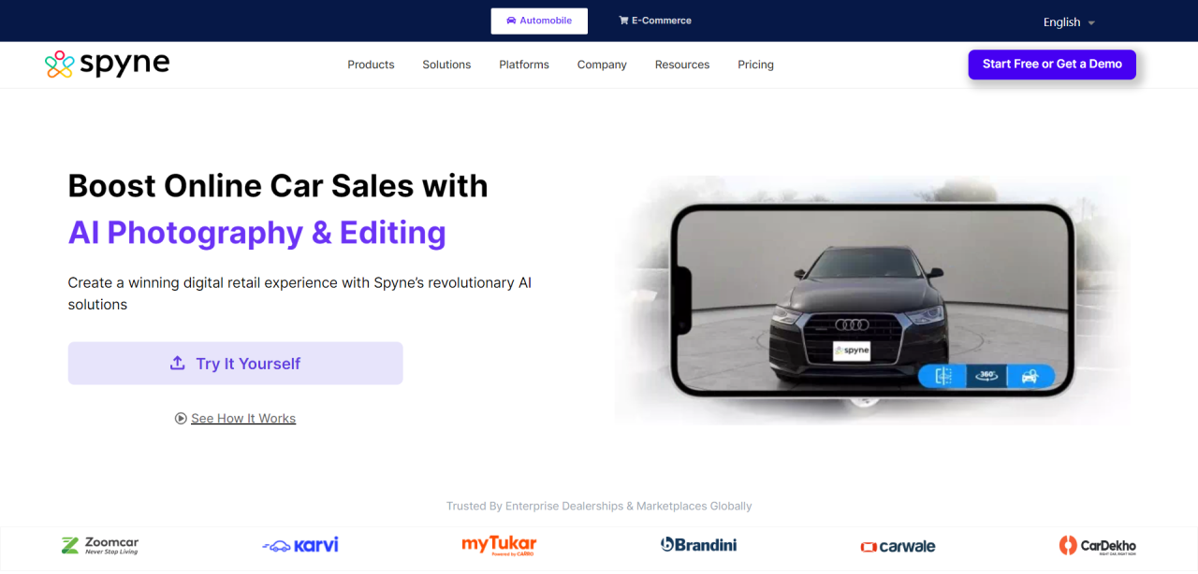Click the shopping cart icon beside E-Commerce
Viewport: 1198px width, 574px height.
tap(623, 21)
